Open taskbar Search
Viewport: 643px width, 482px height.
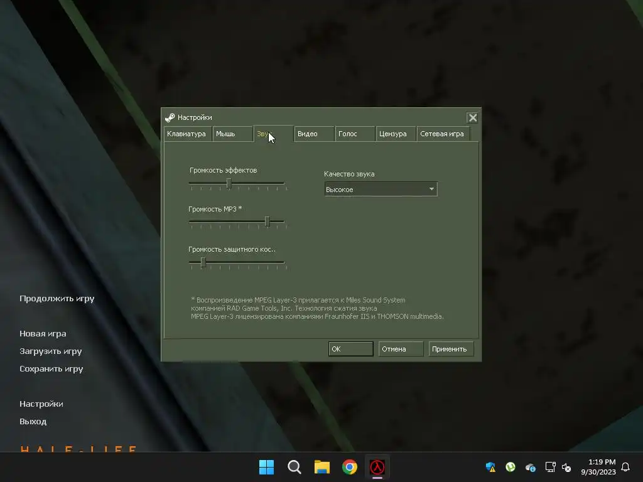294,467
